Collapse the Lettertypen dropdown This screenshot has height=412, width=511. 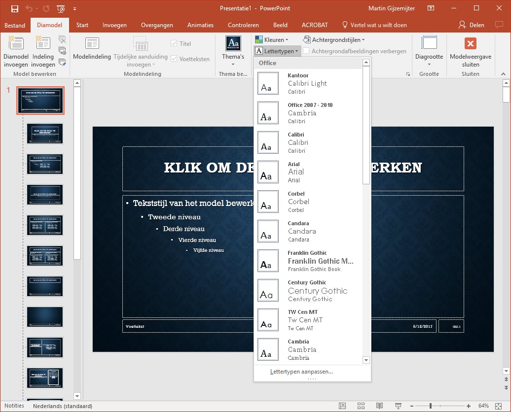(277, 51)
